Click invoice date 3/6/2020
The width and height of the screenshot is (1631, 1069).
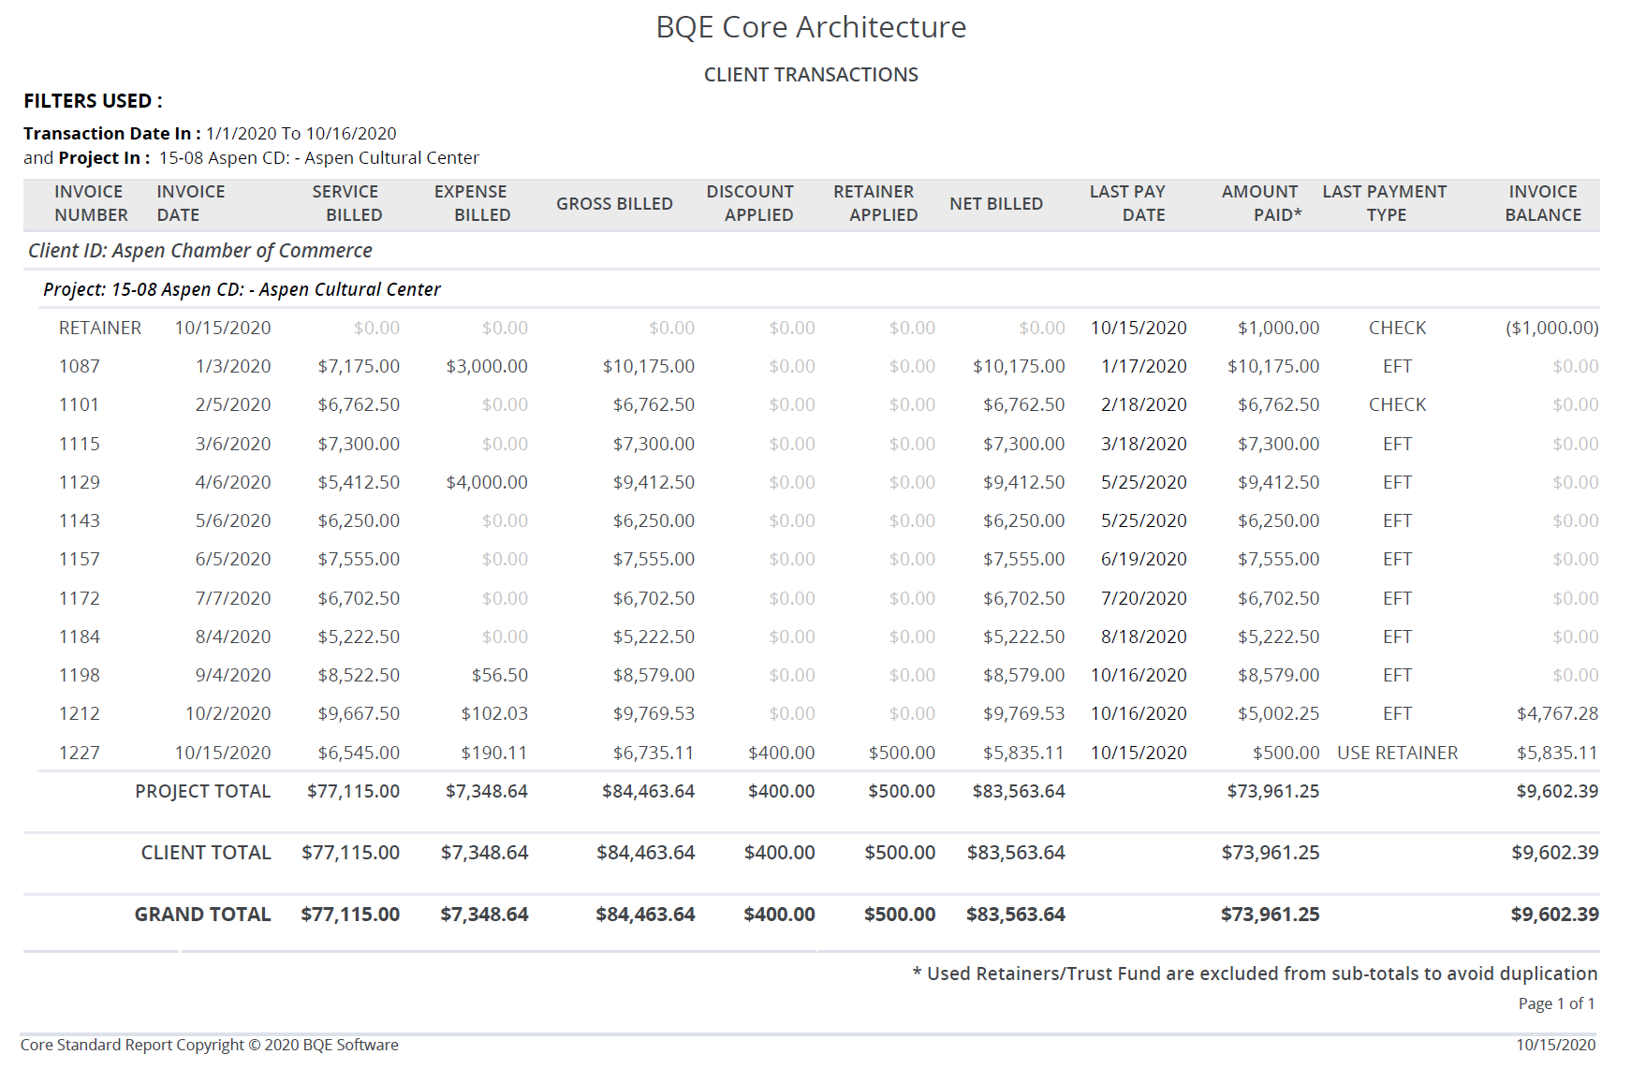(233, 445)
